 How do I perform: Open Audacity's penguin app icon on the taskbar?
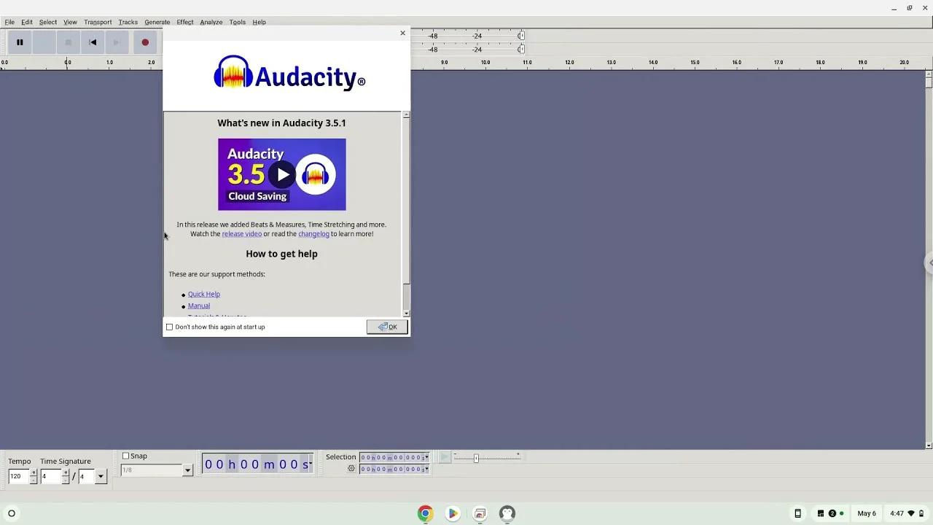[x=507, y=513]
